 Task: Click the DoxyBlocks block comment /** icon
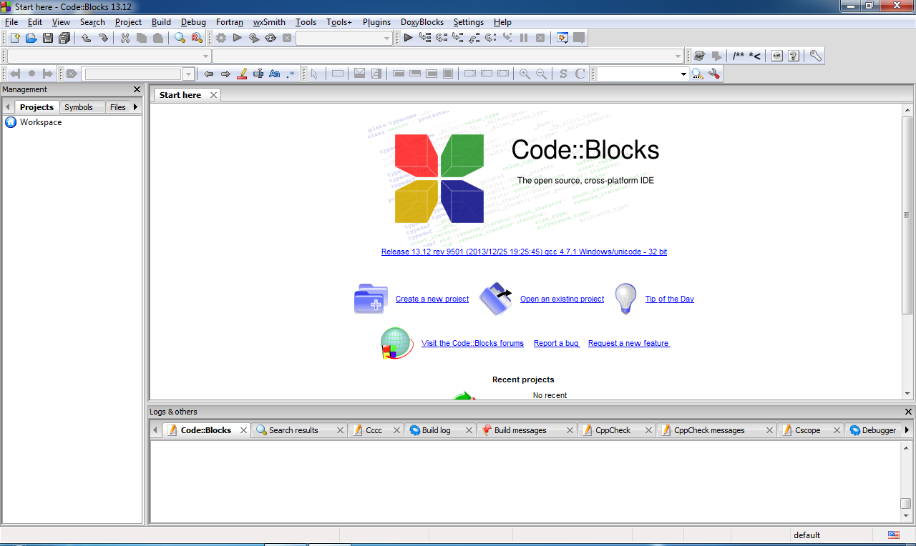click(x=738, y=56)
